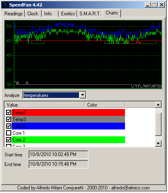This screenshot has width=168, height=193.
Task: Open the Clock tab
Action: click(x=33, y=14)
